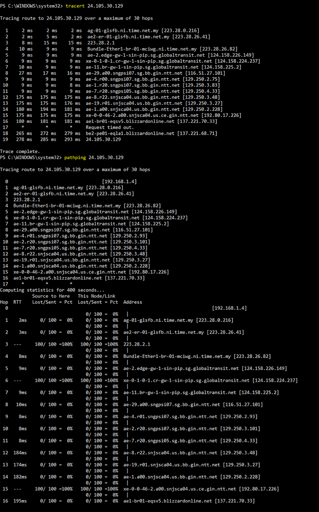Screen dimensions: 319x512
Task: Click the 'tracert 24.105.30.129' command text
Action: 94,6
